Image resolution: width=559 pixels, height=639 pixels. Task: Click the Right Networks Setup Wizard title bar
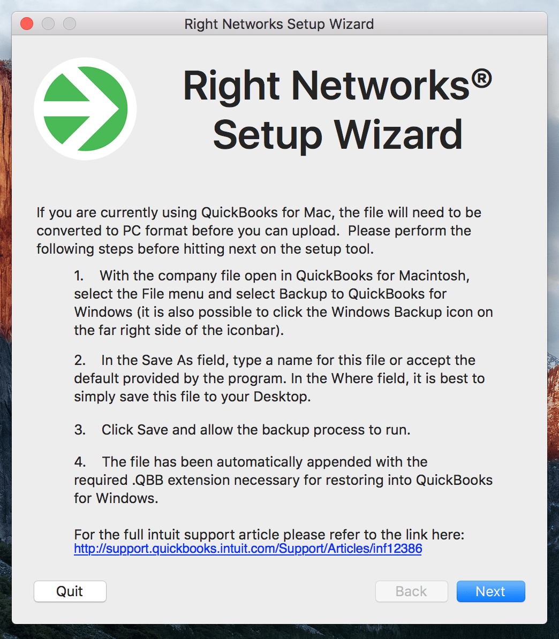click(x=279, y=24)
